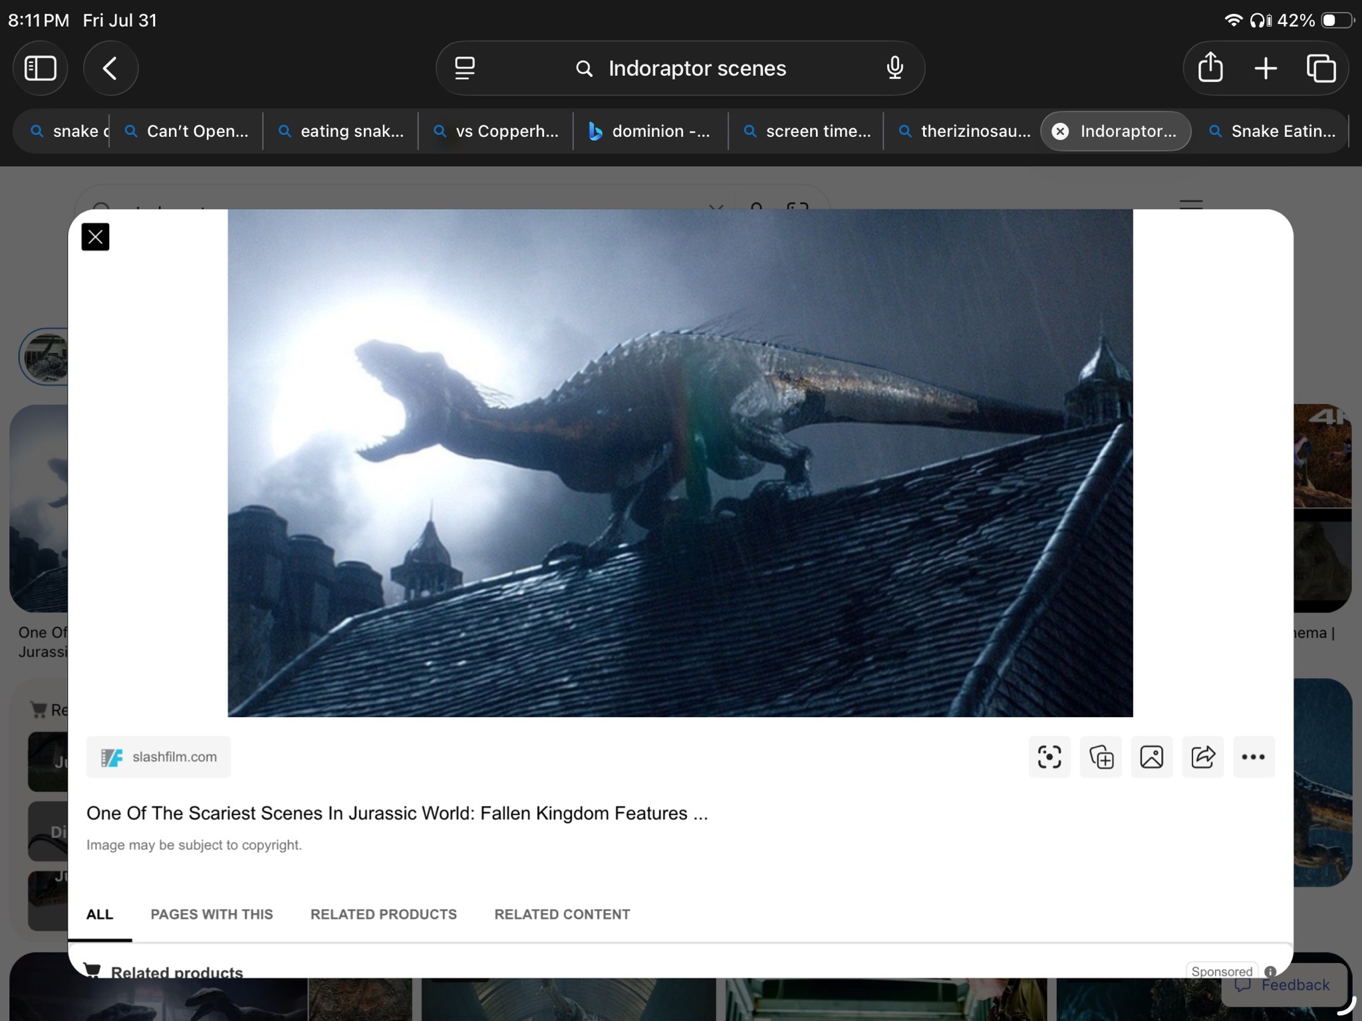Close the image preview panel
This screenshot has width=1362, height=1021.
[95, 237]
